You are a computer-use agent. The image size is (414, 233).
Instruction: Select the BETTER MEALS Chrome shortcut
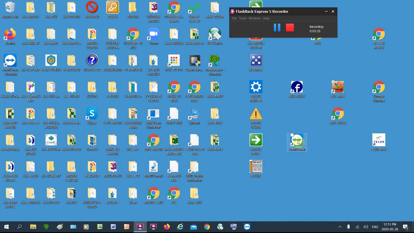[379, 39]
